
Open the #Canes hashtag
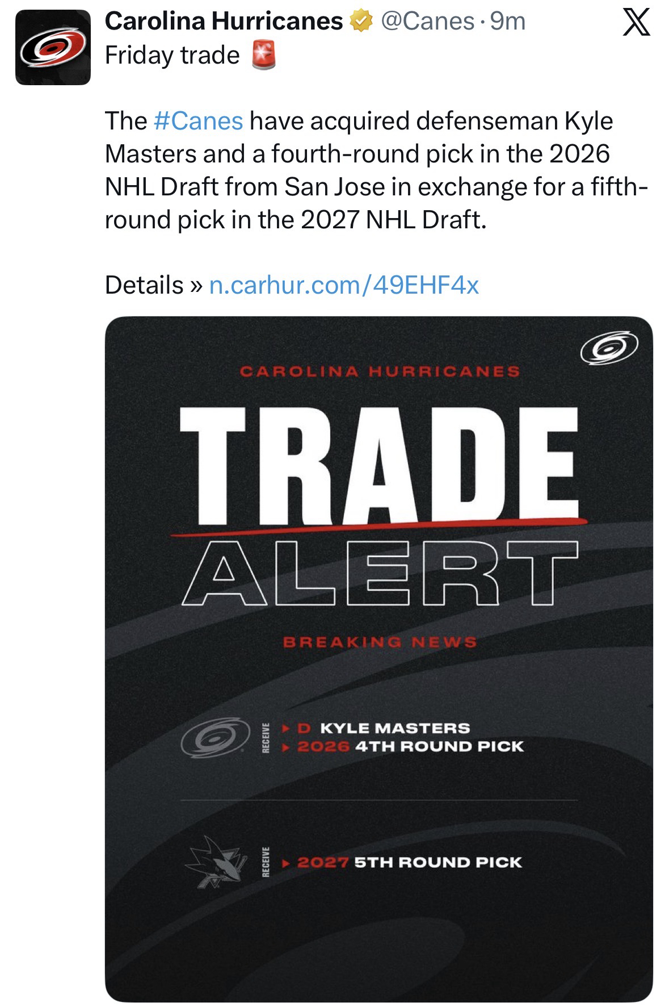198,121
